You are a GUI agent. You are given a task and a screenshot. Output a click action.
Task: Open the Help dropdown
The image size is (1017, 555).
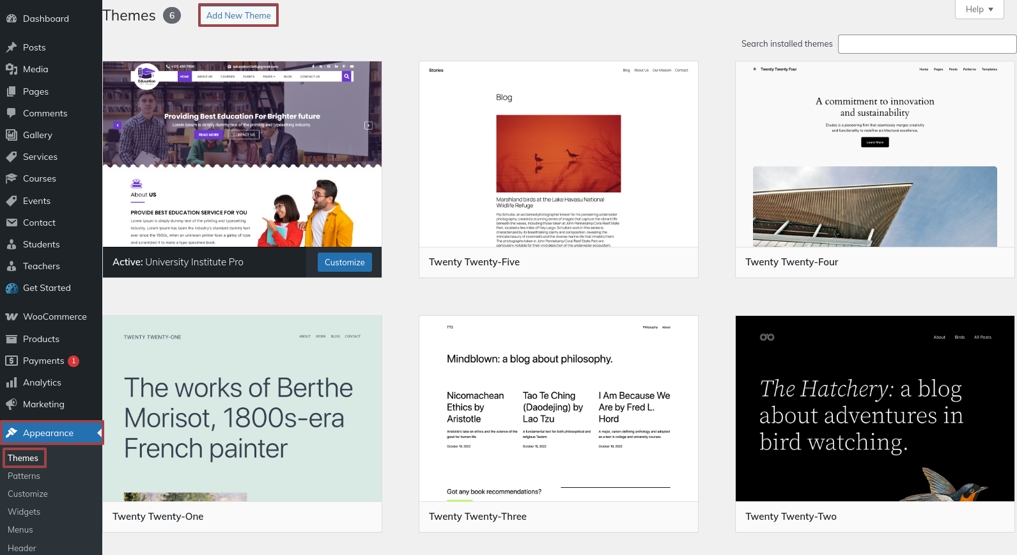[979, 9]
